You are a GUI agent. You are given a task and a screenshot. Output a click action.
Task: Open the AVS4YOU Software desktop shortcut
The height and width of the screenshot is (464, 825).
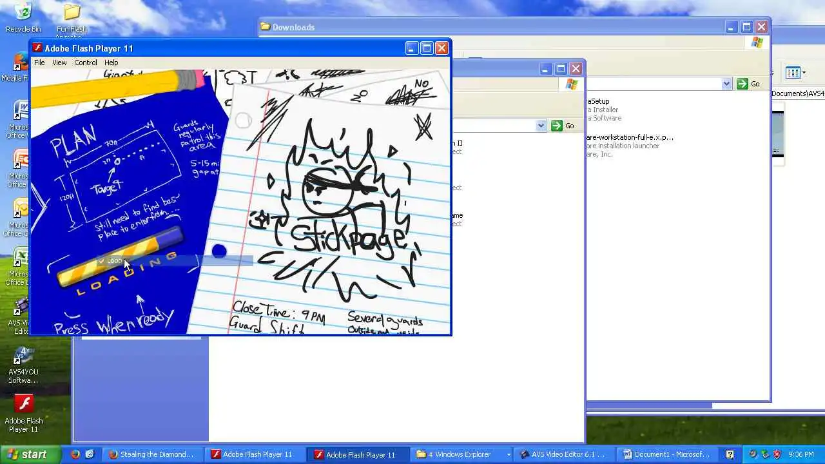pyautogui.click(x=23, y=365)
